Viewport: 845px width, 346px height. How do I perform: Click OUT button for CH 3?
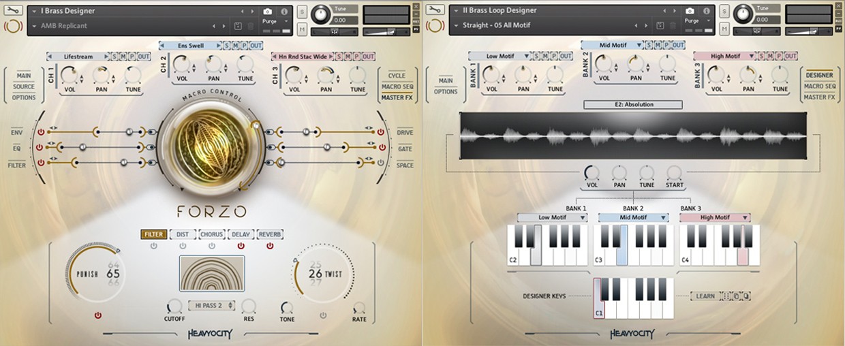click(368, 57)
